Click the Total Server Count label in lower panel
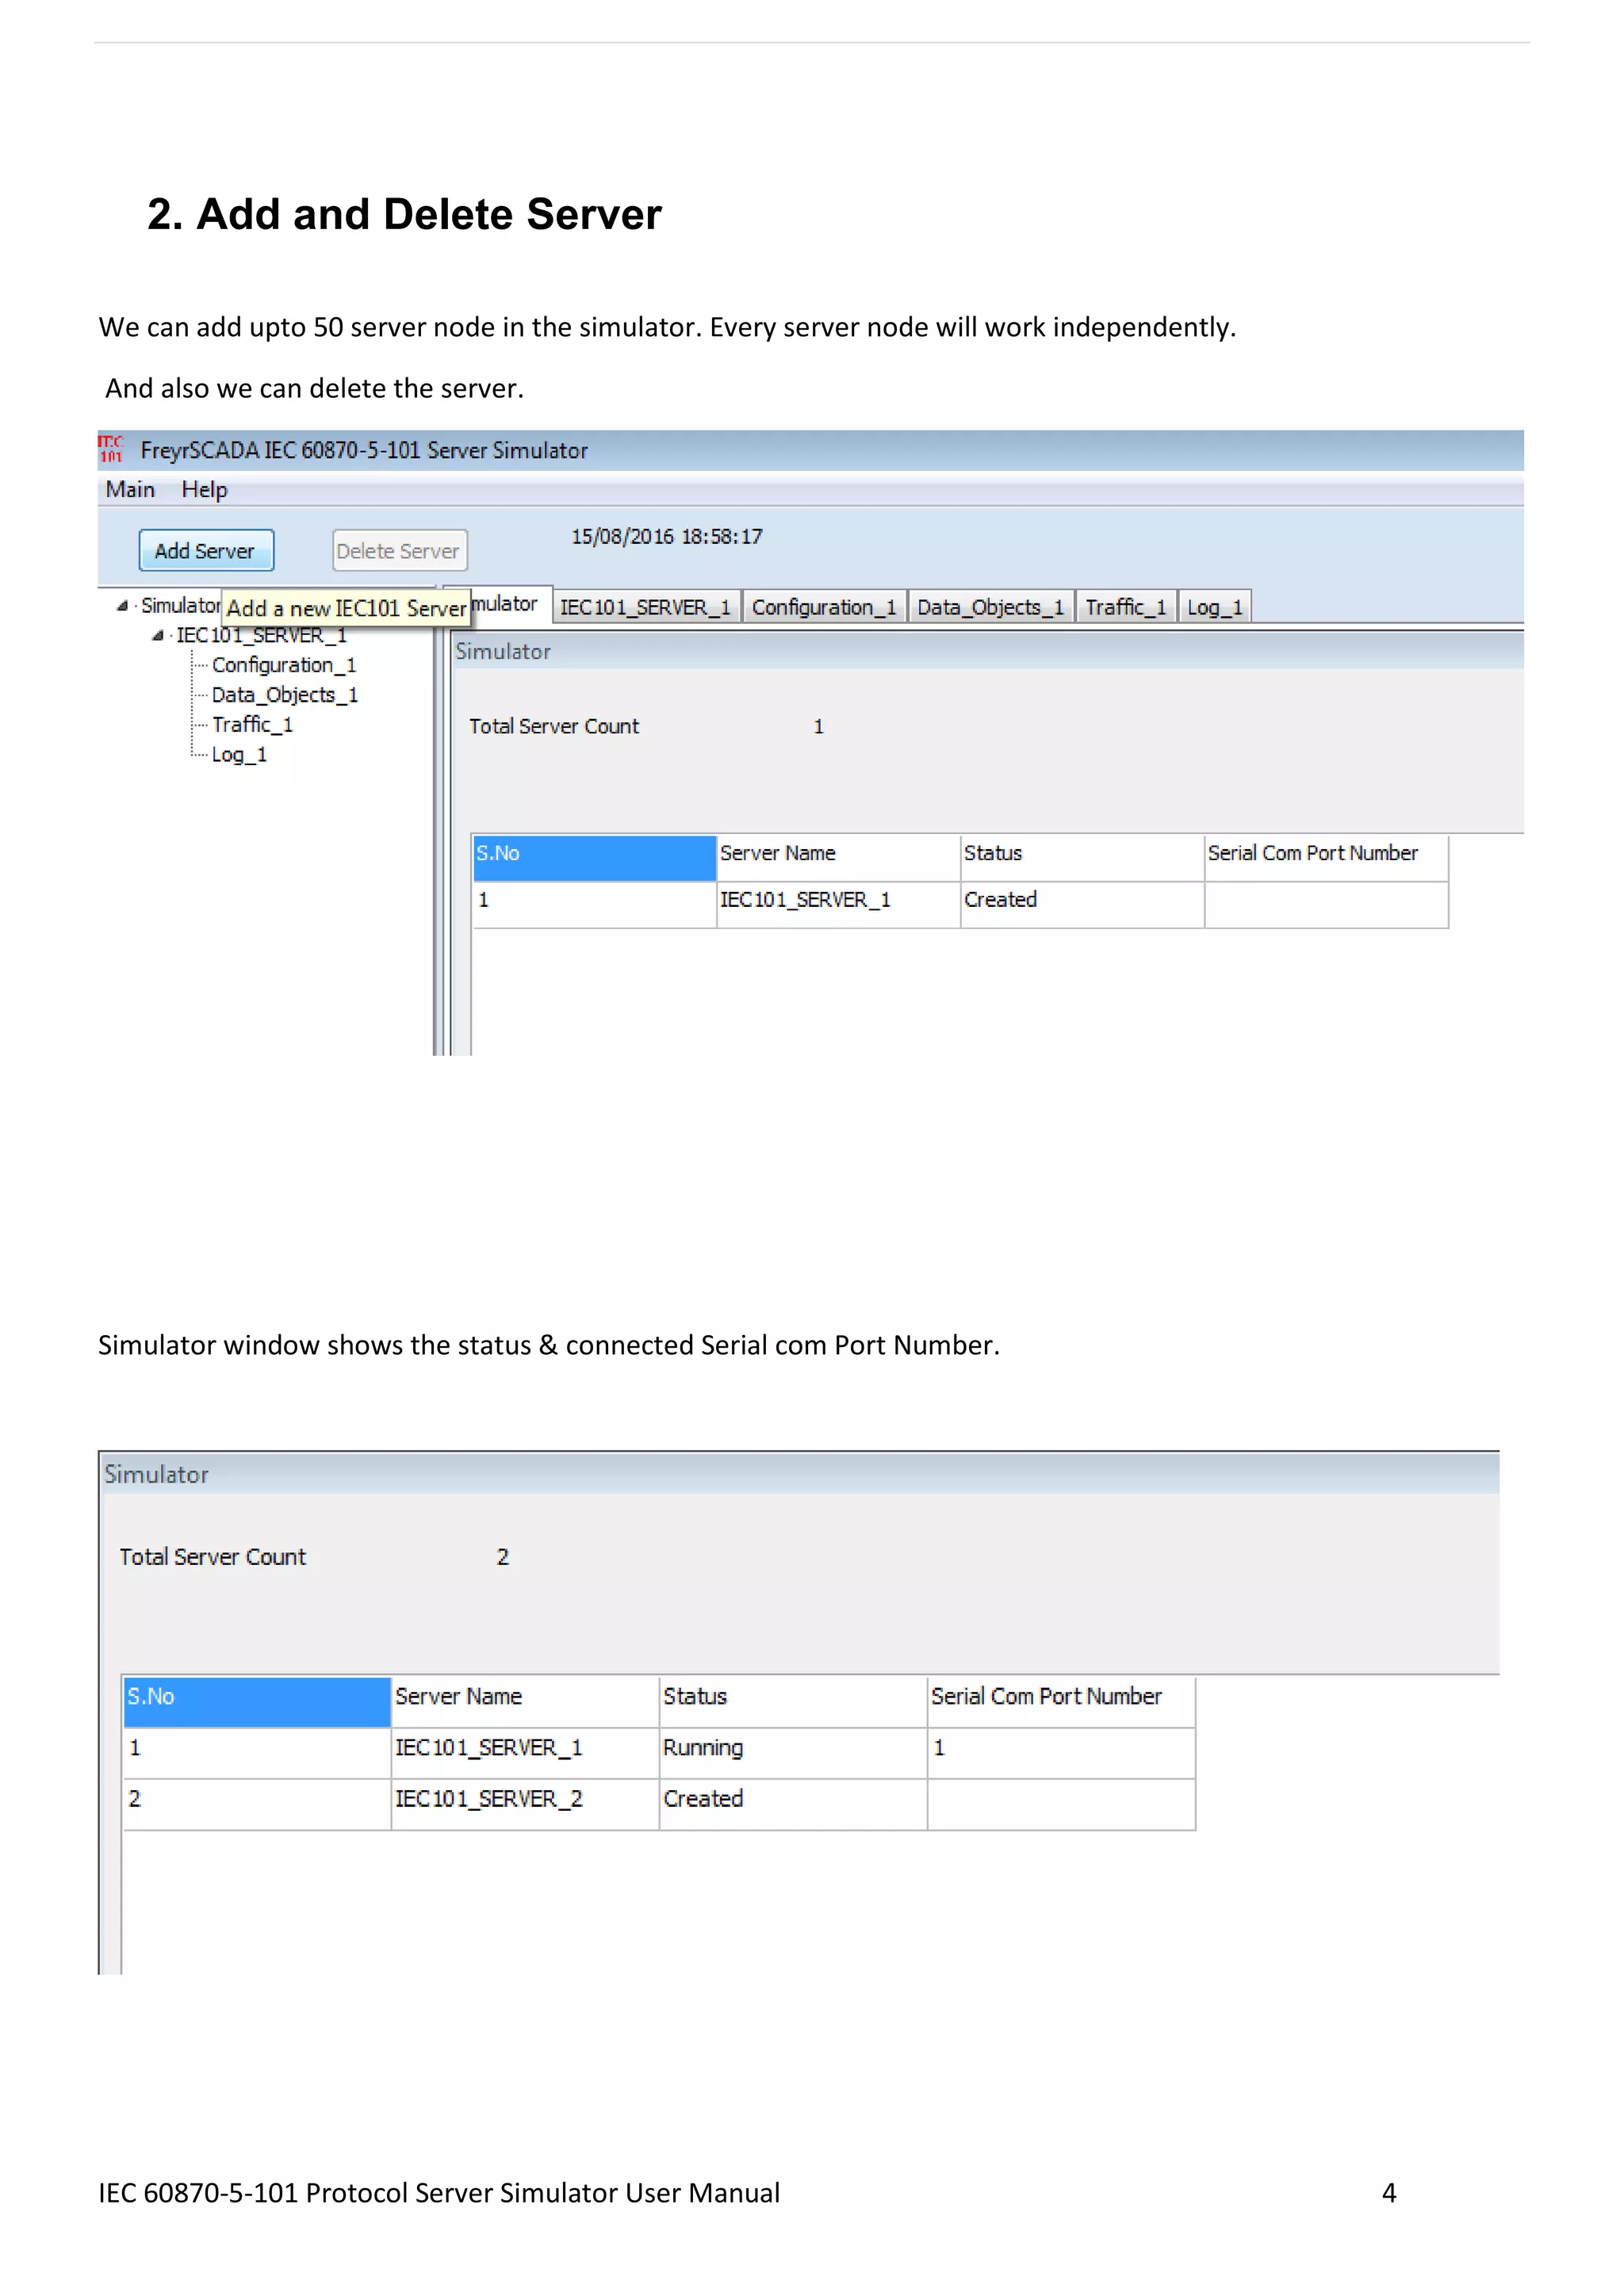This screenshot has height=2296, width=1624. [213, 1557]
